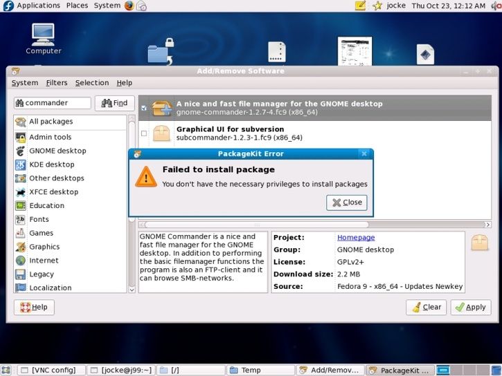Click the commander search field

[x=53, y=103]
